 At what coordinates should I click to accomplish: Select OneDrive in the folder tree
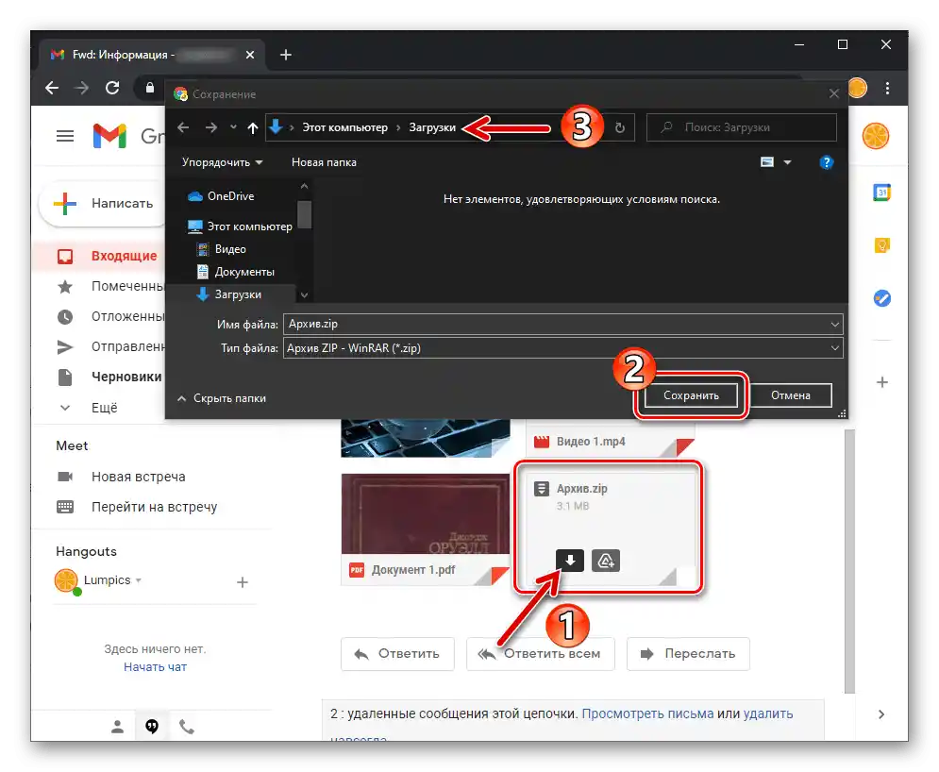pyautogui.click(x=221, y=196)
